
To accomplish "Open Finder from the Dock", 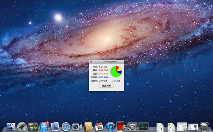I will click(x=11, y=127).
